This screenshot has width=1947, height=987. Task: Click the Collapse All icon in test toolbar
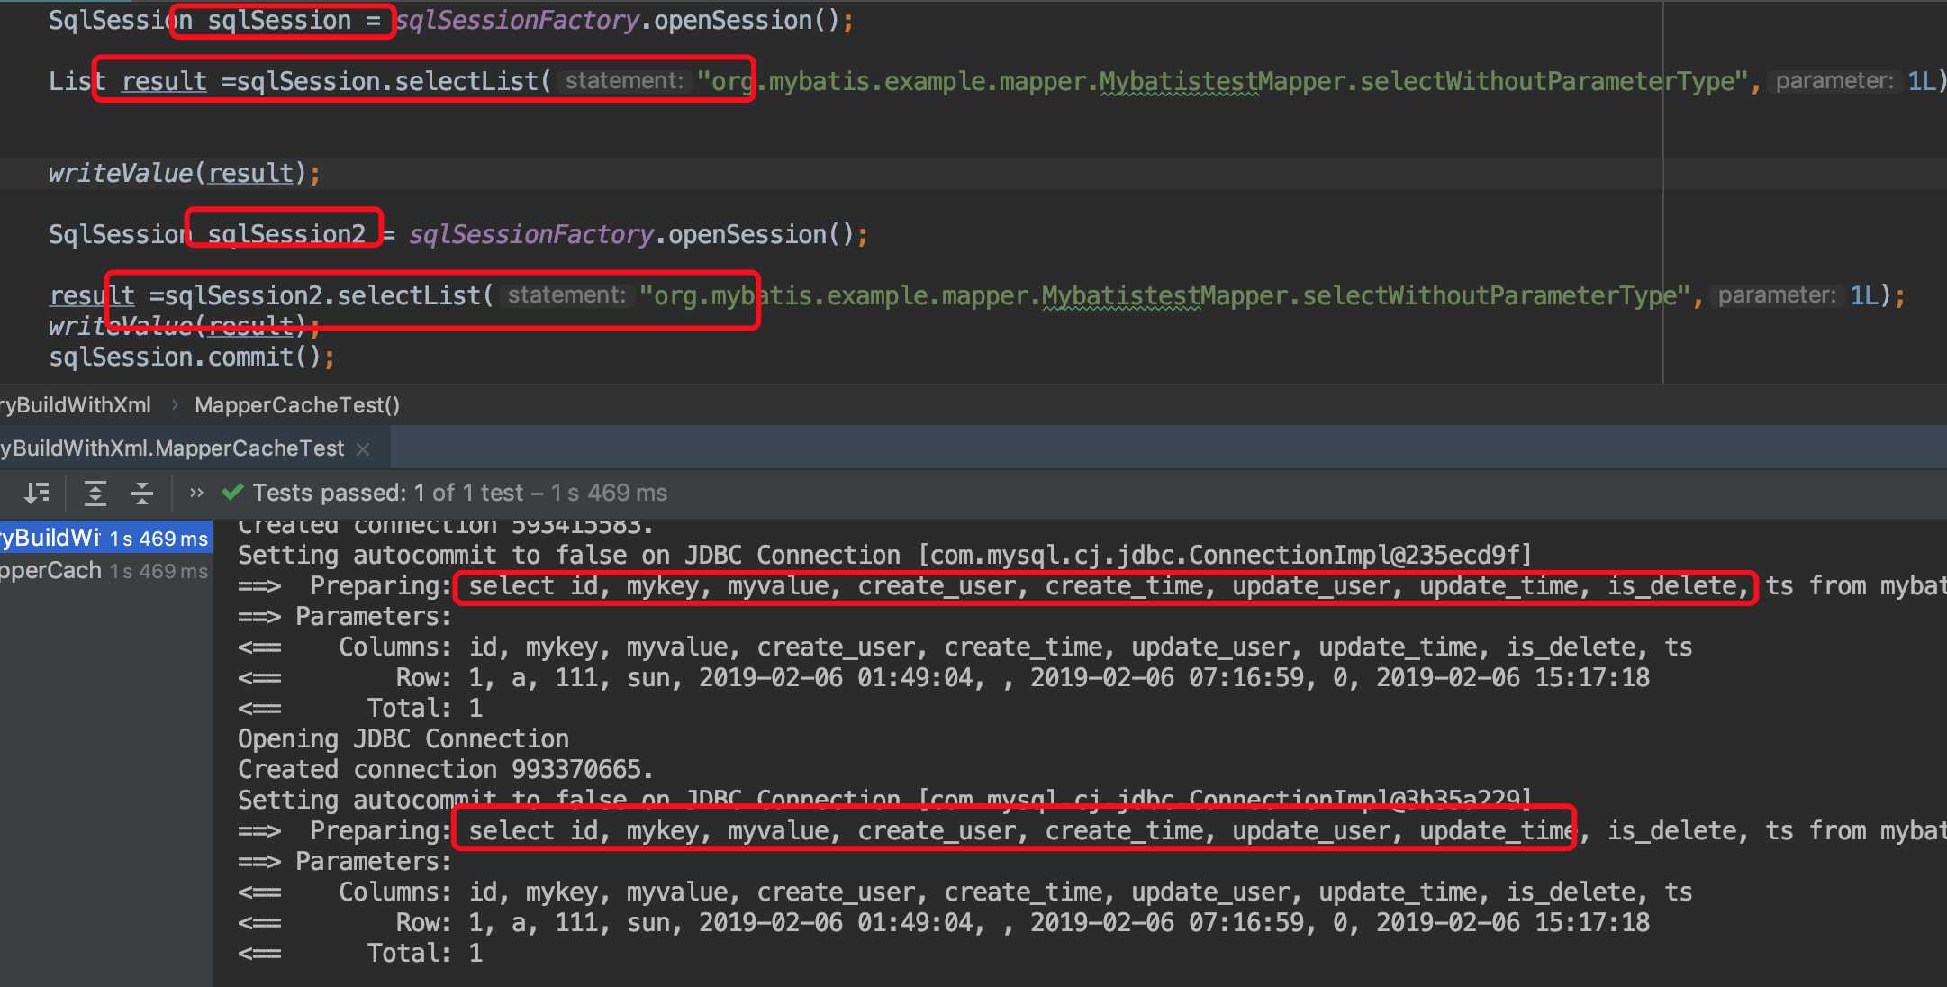coord(142,493)
